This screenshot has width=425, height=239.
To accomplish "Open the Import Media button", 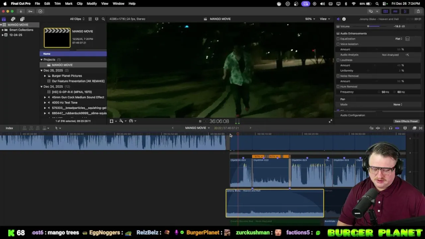I will (x=21, y=11).
